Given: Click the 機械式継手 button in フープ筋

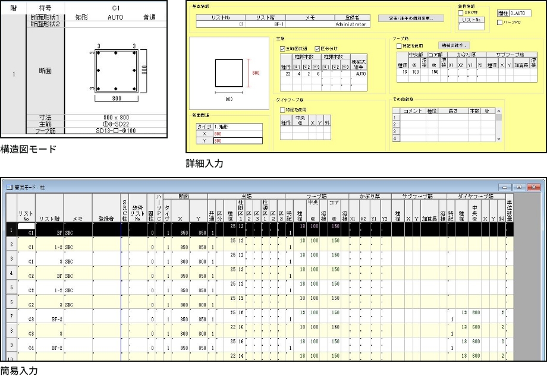Looking at the screenshot, I should (454, 45).
